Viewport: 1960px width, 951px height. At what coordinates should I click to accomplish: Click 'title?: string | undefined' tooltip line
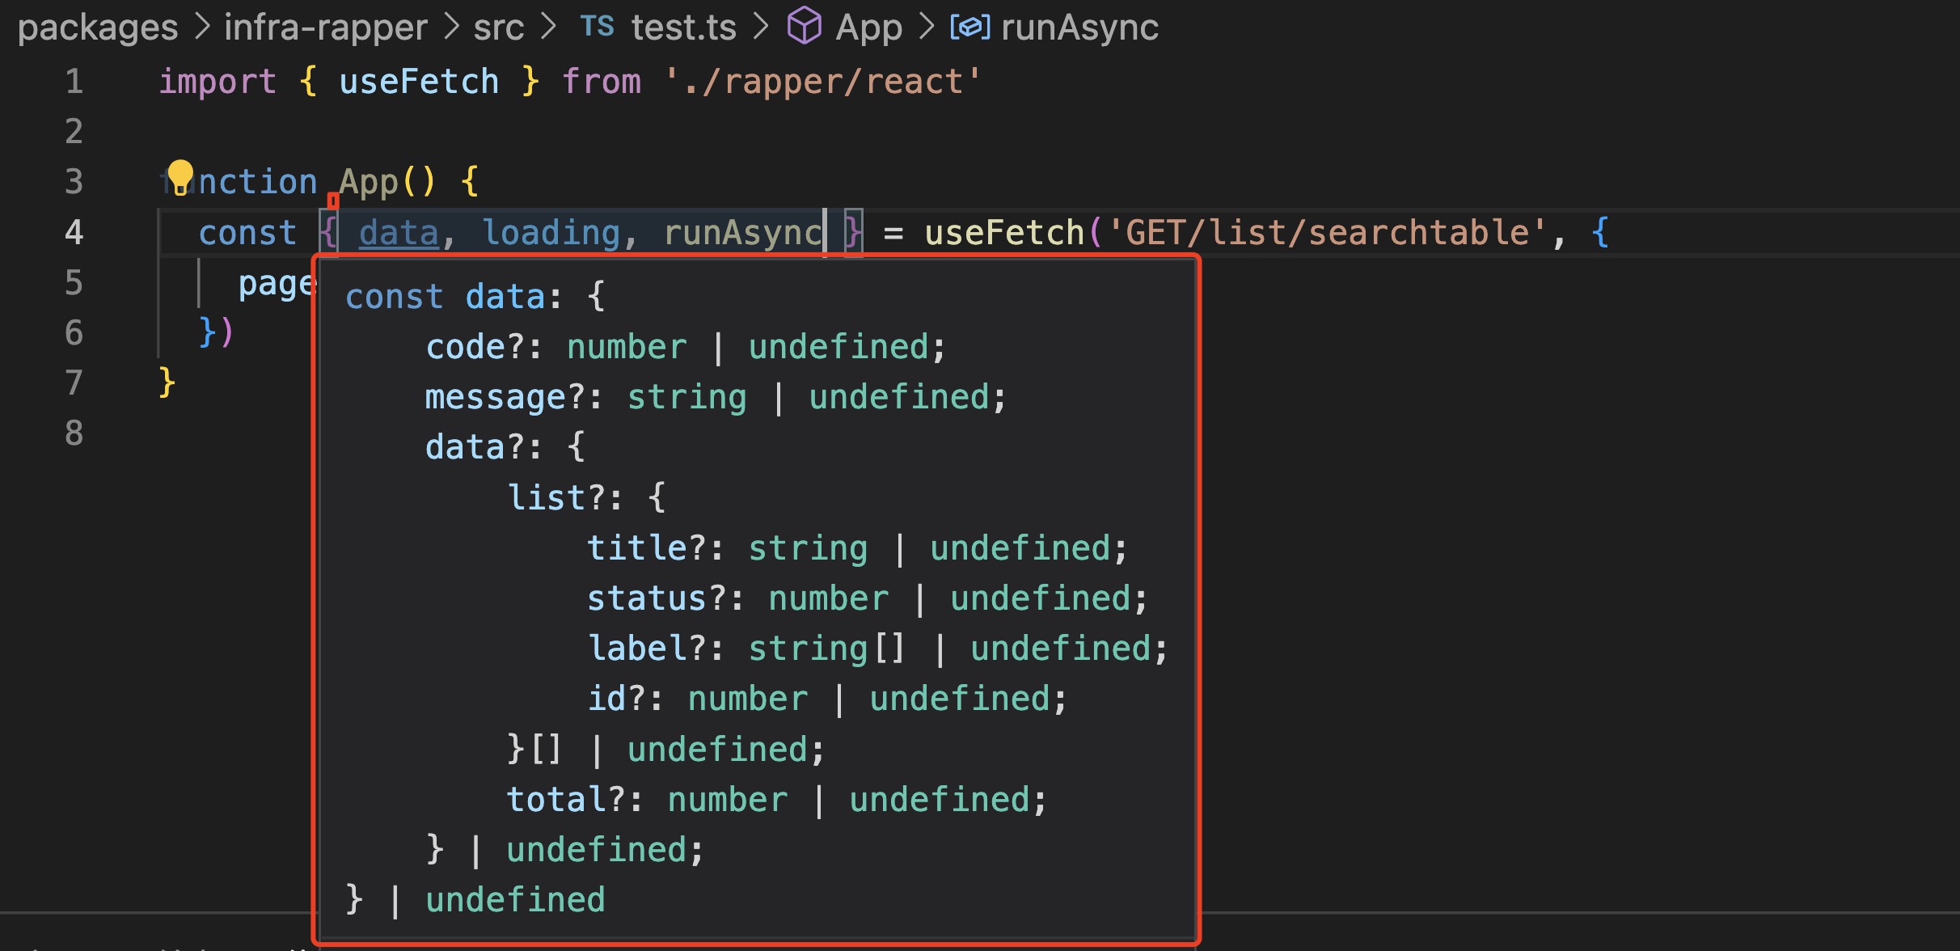click(857, 549)
